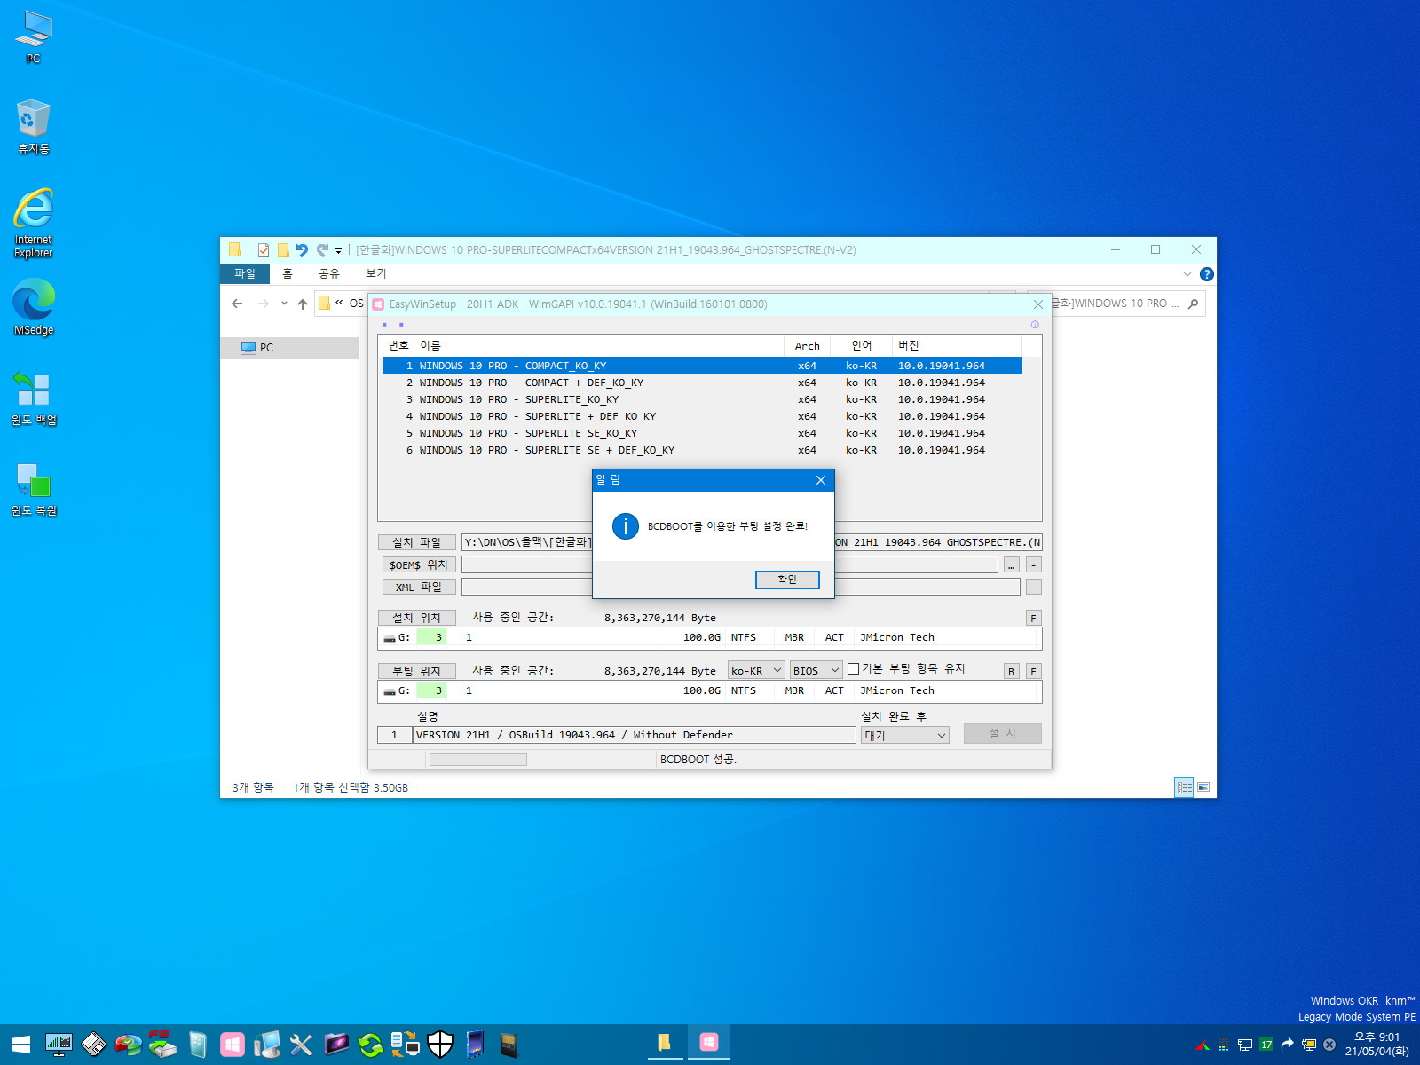
Task: Confirm the alert with 확인
Action: click(787, 580)
